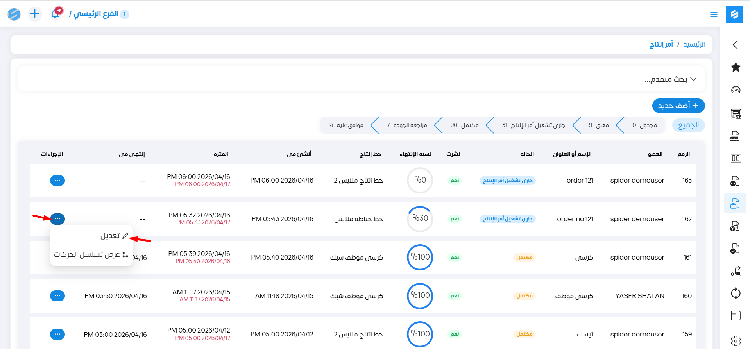Click the title order 121
The image size is (750, 349).
point(580,181)
